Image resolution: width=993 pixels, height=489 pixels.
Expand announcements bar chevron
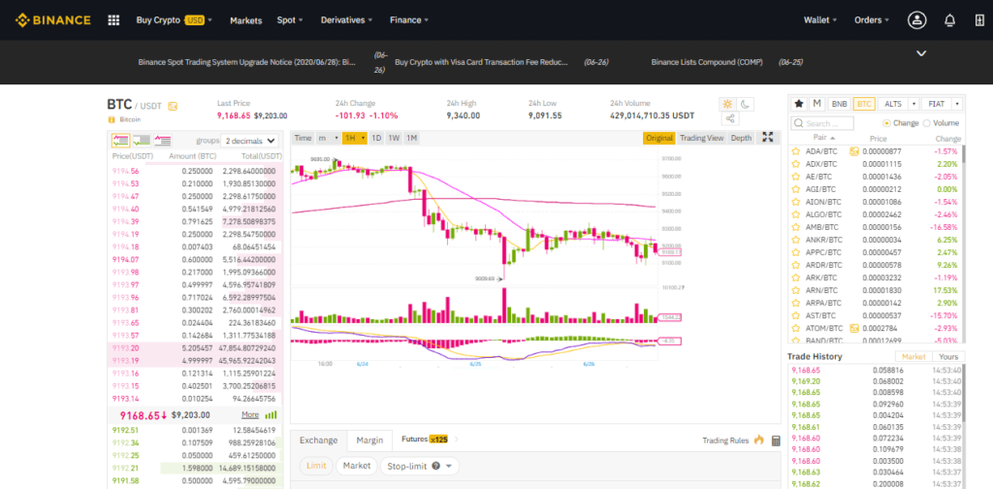tap(921, 53)
